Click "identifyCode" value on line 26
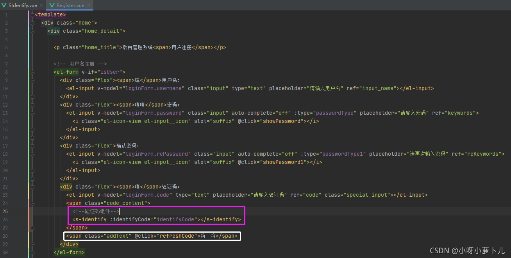This screenshot has width=511, height=258. pos(175,220)
